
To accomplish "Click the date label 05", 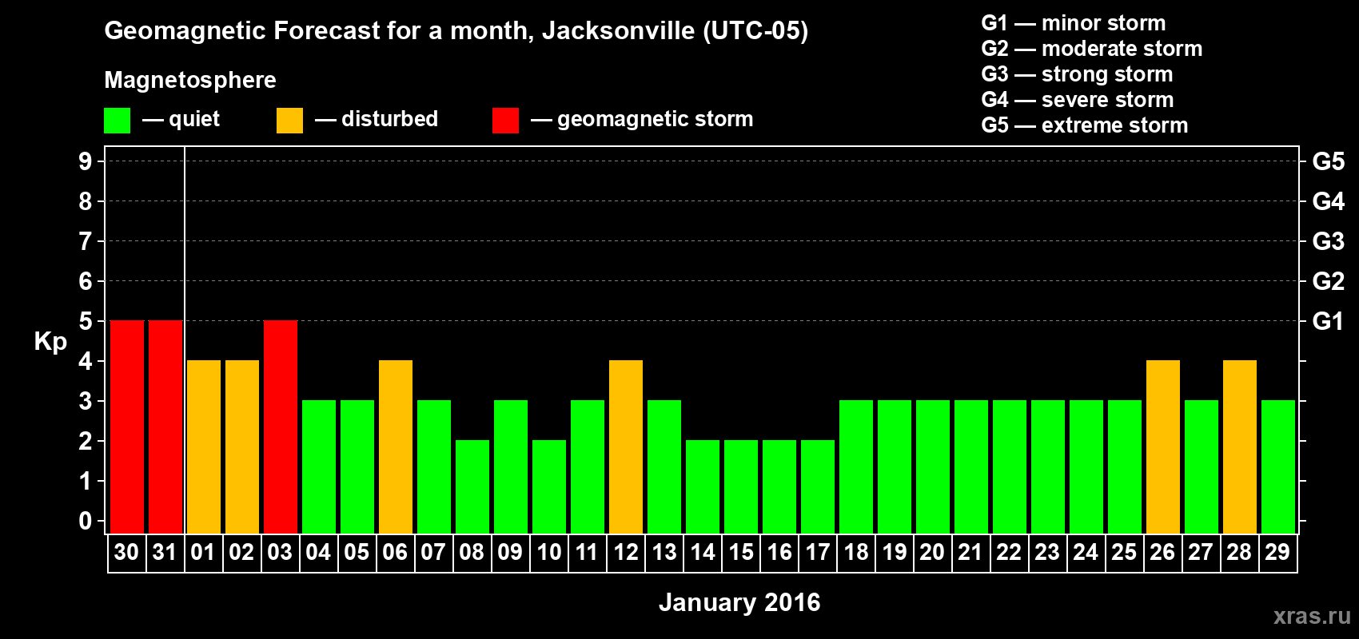I will click(357, 553).
